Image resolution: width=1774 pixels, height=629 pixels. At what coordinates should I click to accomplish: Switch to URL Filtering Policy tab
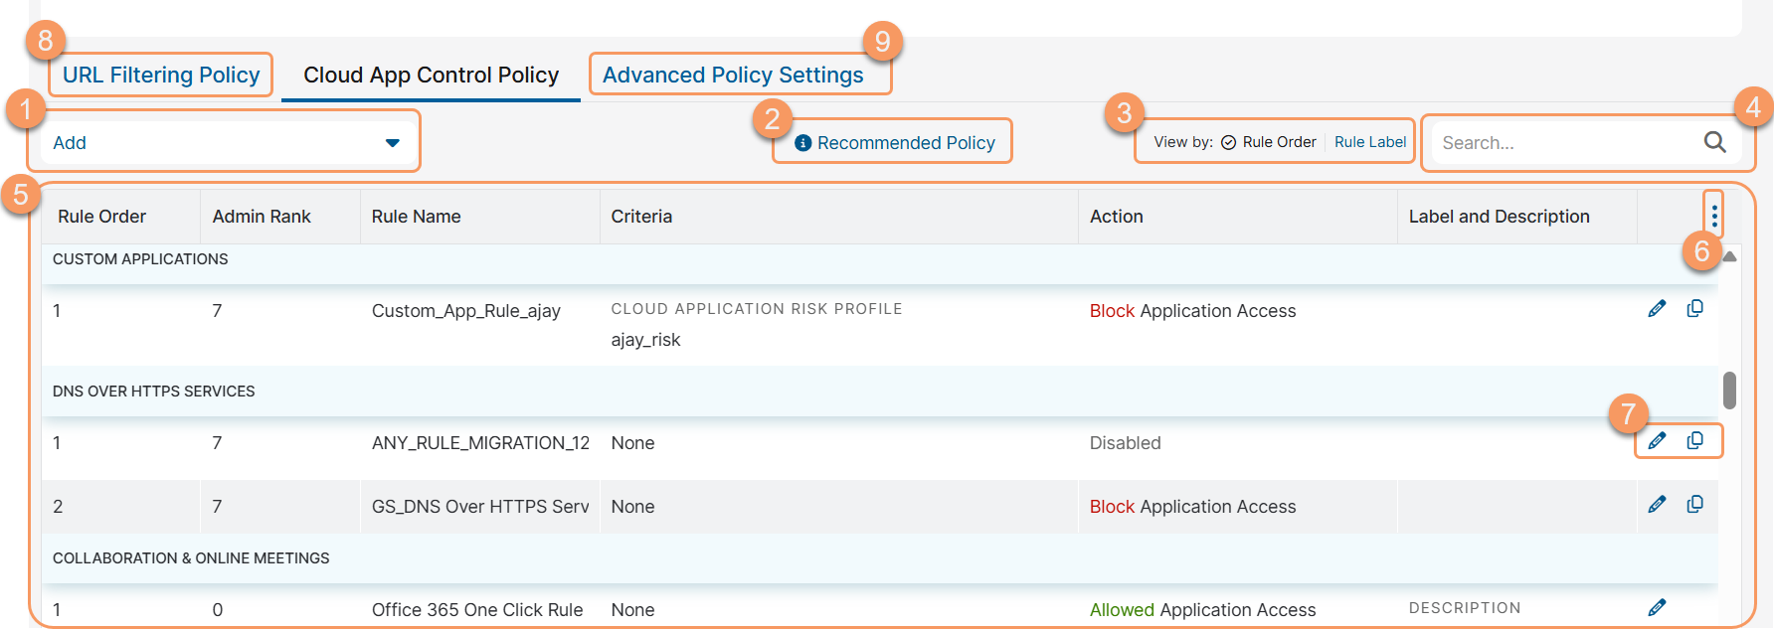coord(161,76)
